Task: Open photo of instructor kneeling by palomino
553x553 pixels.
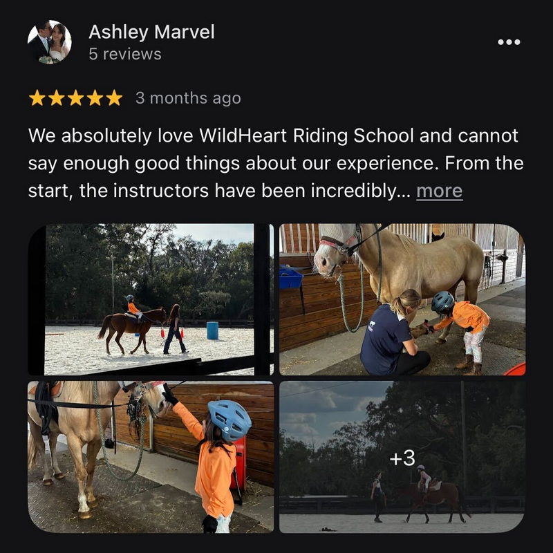Action: [402, 299]
